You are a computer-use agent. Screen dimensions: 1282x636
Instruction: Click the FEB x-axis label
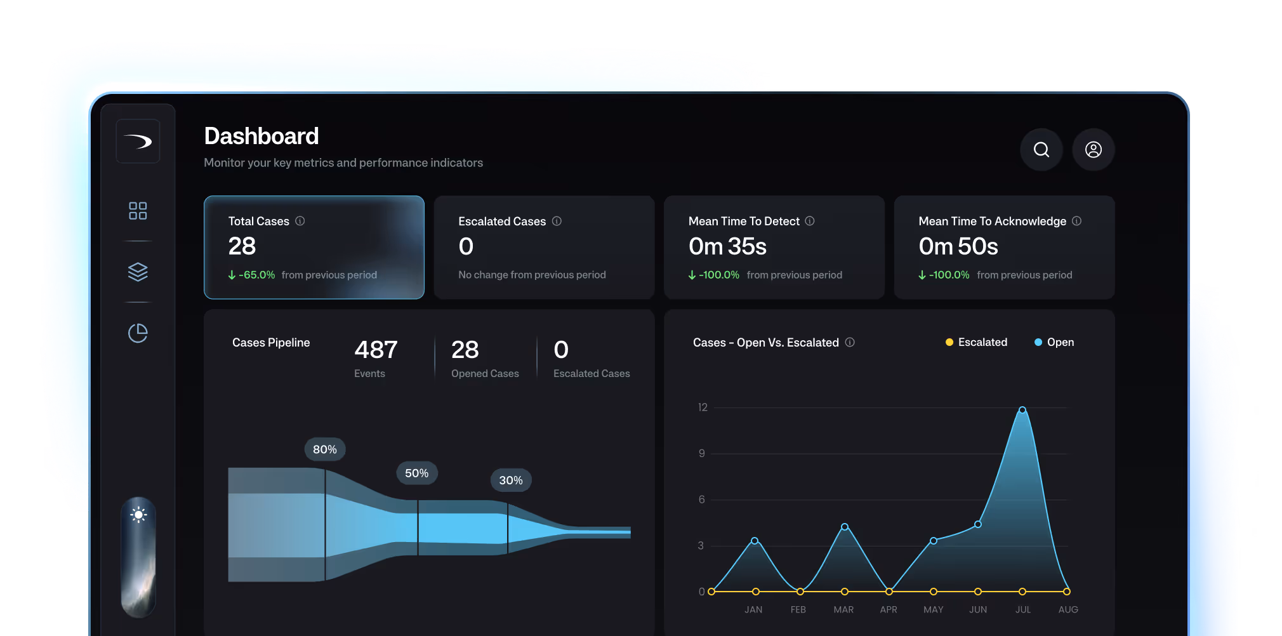(798, 609)
